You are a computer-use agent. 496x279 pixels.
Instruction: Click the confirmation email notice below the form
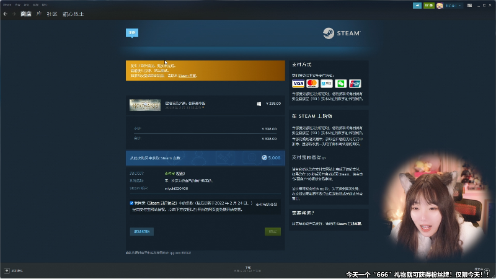(x=158, y=253)
